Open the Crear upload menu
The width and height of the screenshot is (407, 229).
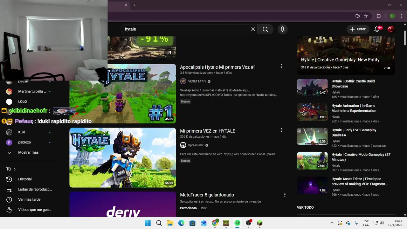point(358,29)
